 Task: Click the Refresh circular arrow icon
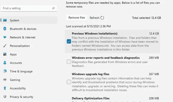pyautogui.click(x=102, y=18)
